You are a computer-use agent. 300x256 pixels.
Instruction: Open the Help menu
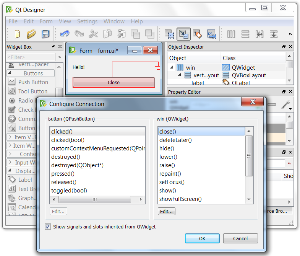click(x=137, y=21)
